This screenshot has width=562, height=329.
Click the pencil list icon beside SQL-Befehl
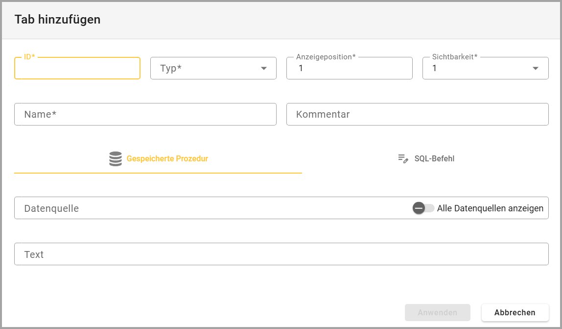coord(403,159)
